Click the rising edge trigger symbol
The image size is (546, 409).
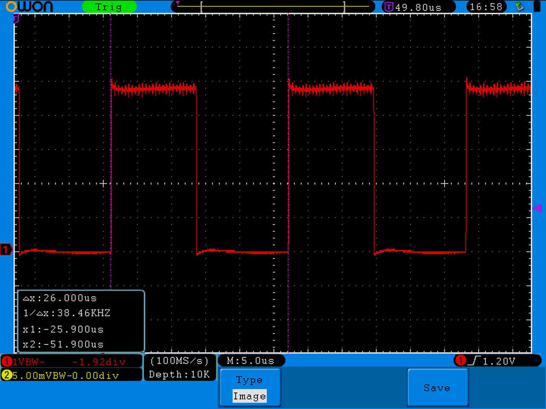pos(475,361)
